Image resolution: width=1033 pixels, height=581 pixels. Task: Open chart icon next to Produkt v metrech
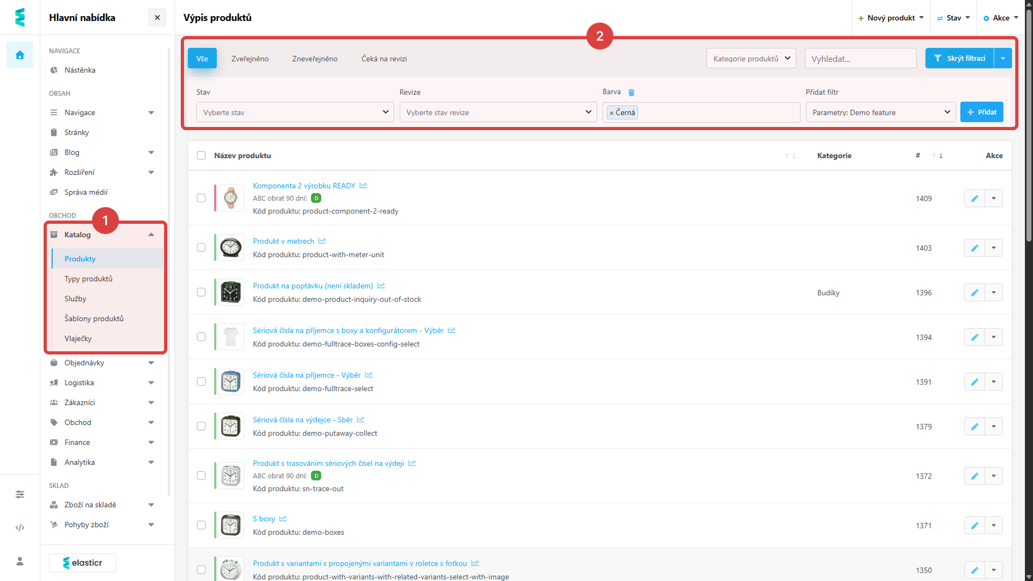coord(322,241)
